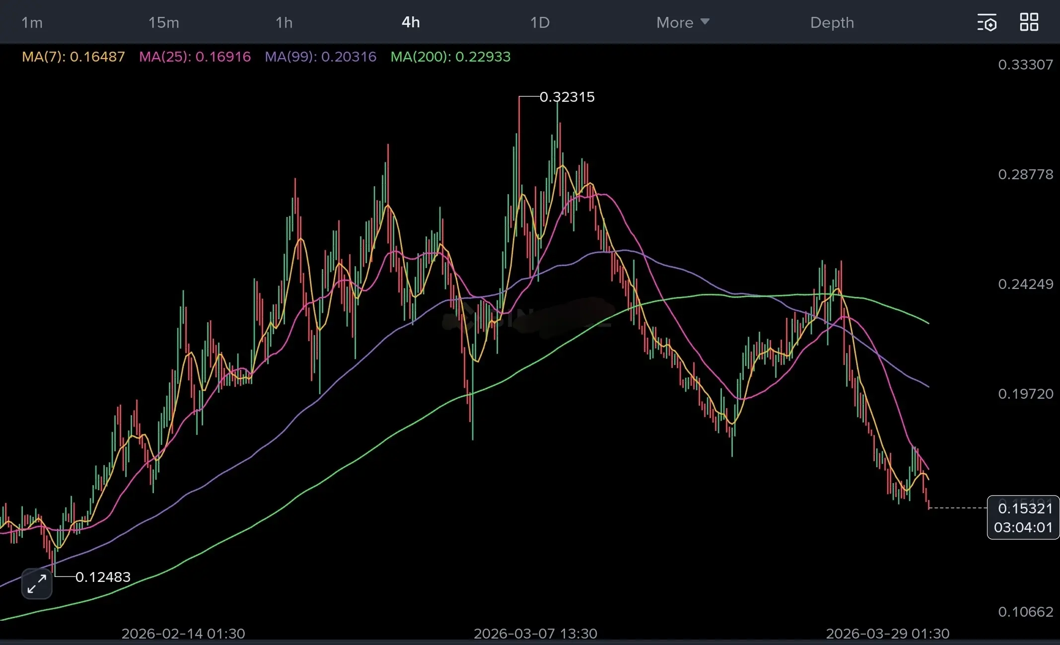Click the 0.12483 low price marker

coord(103,577)
